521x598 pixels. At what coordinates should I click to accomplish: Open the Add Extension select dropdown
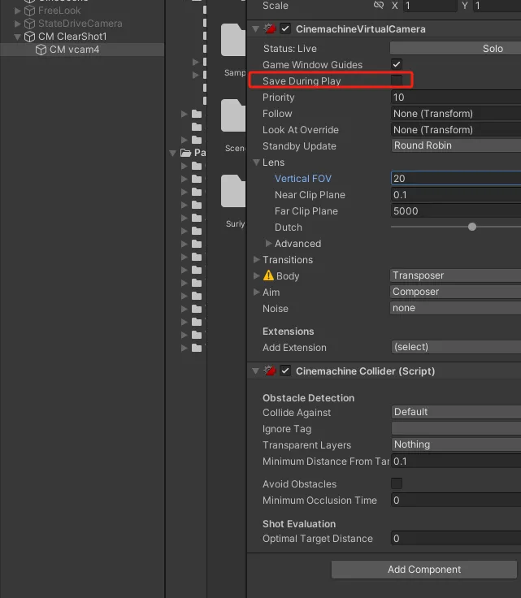point(456,347)
